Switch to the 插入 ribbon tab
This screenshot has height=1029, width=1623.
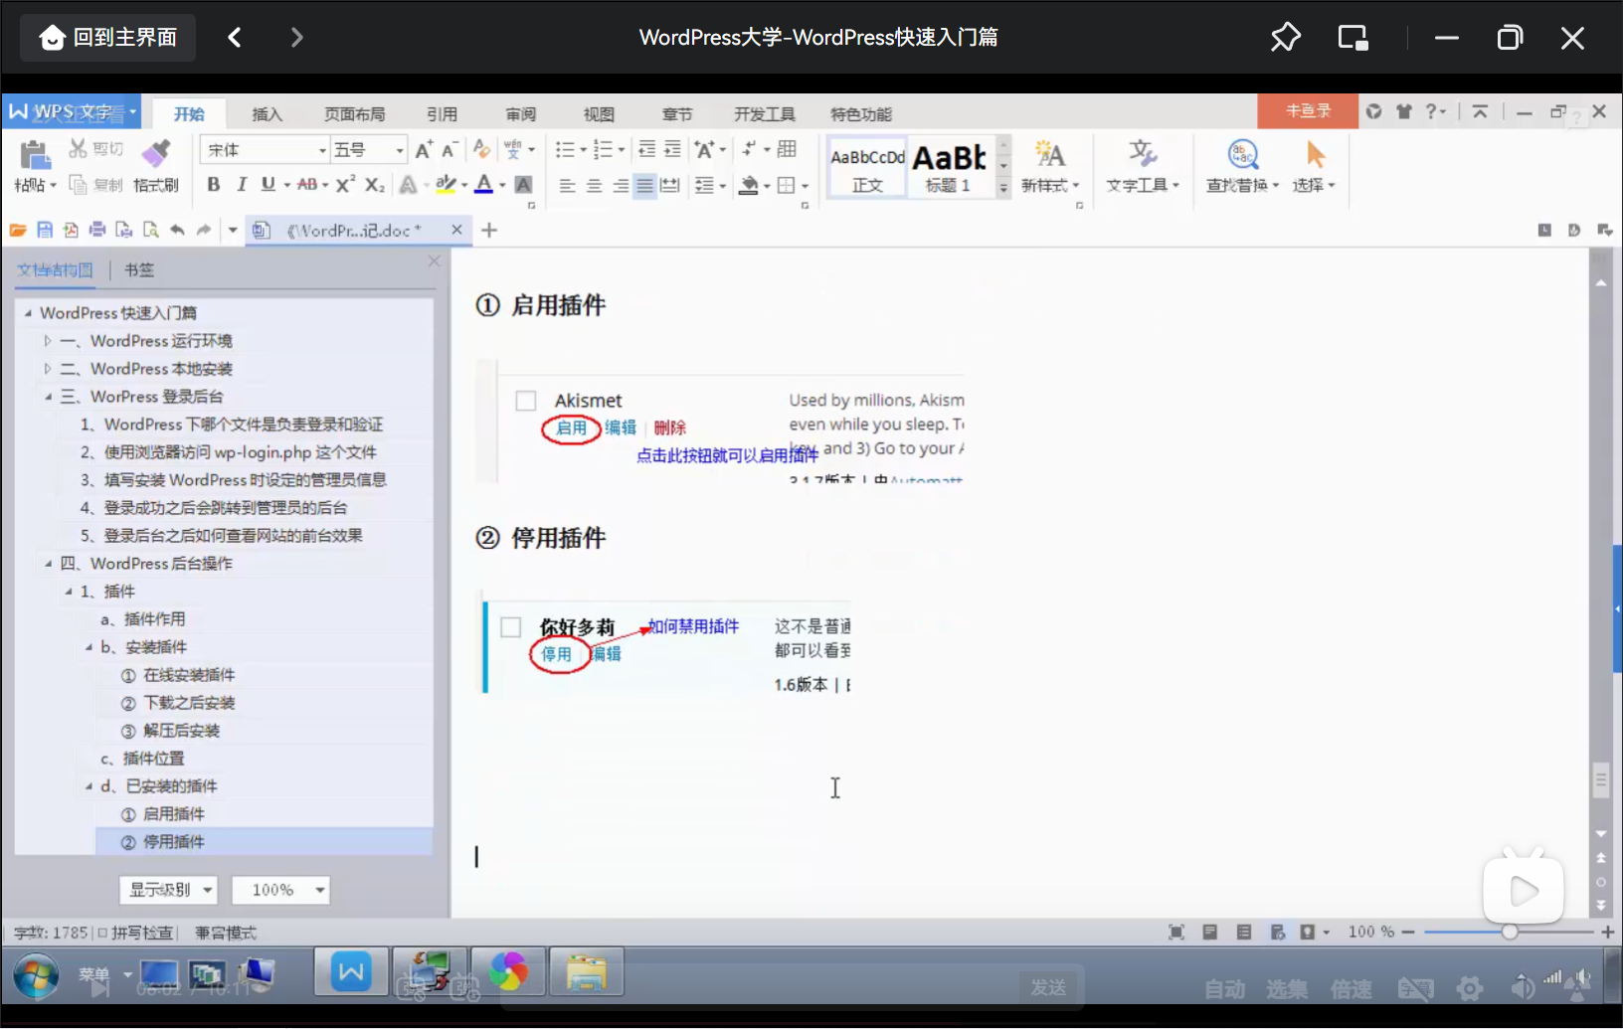click(x=267, y=114)
